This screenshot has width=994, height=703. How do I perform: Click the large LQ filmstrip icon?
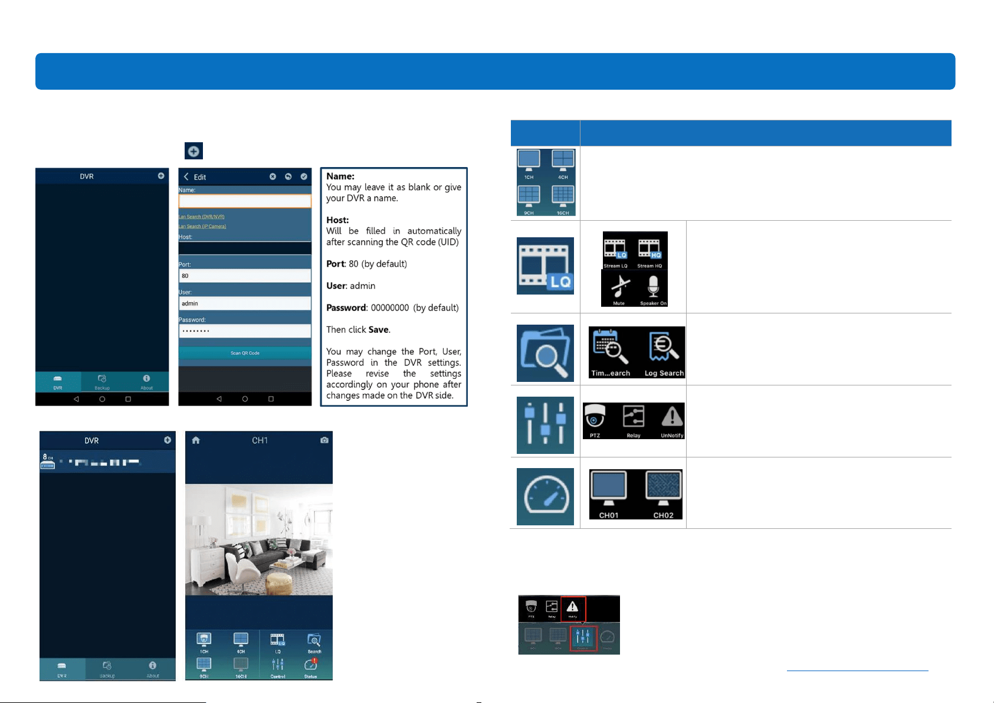coord(545,266)
